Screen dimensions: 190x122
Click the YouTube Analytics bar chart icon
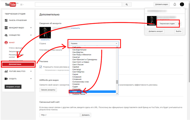[6, 71]
